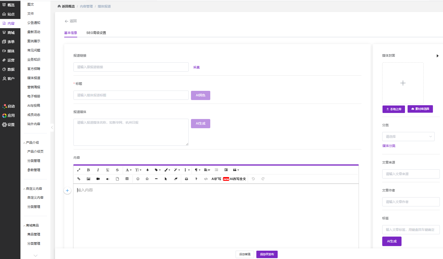Collapse the 自定义内容 sidebar group

pyautogui.click(x=33, y=189)
